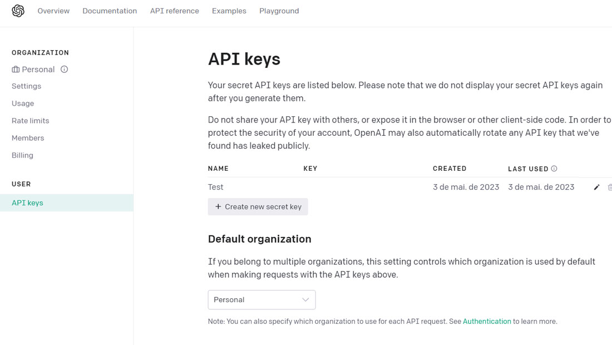Viewport: 612px width, 345px height.
Task: Create new secret key
Action: tap(258, 207)
